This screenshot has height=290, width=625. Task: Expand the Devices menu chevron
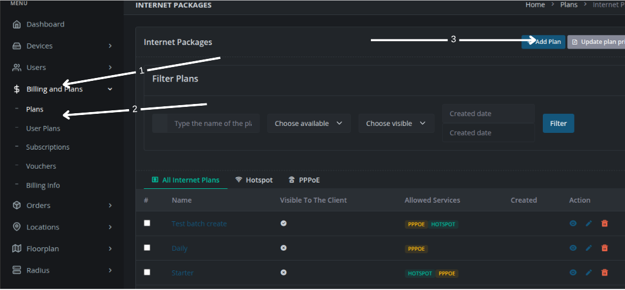(x=111, y=46)
